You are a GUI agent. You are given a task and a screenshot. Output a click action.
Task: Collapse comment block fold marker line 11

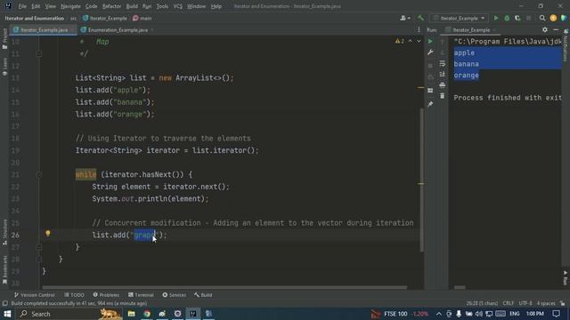39,53
